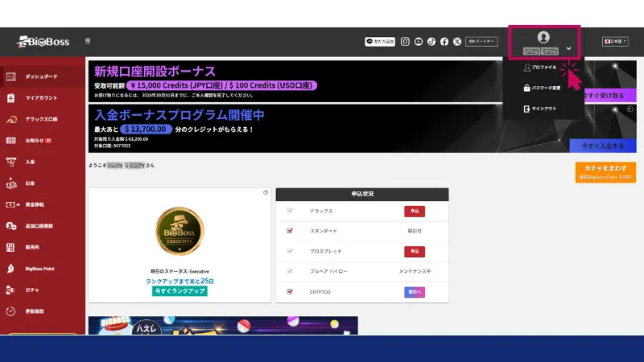Select プロファイル from the user menu
Image resolution: width=644 pixels, height=362 pixels.
click(x=543, y=68)
